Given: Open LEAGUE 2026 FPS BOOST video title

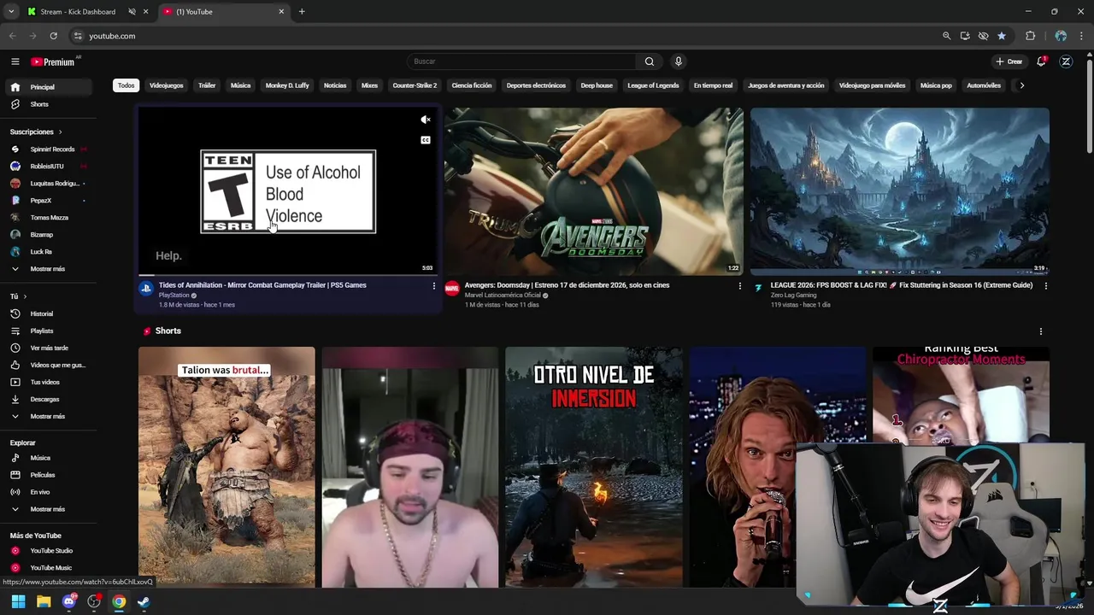Looking at the screenshot, I should tap(902, 285).
